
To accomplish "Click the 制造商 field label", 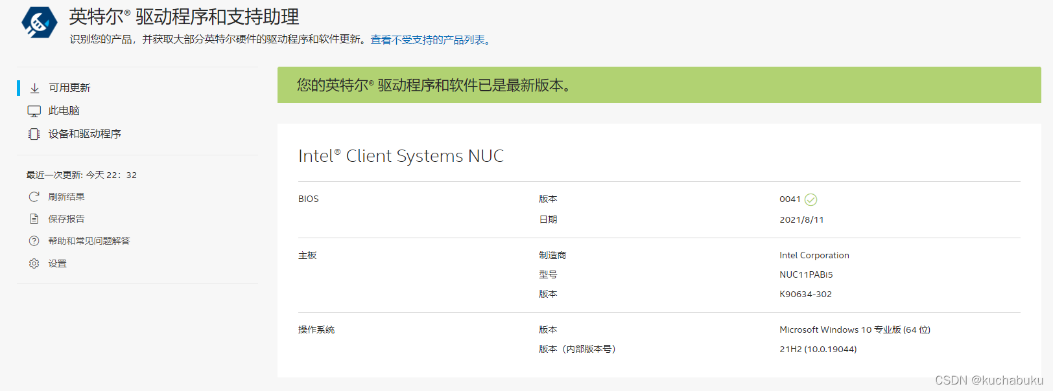I will point(552,256).
